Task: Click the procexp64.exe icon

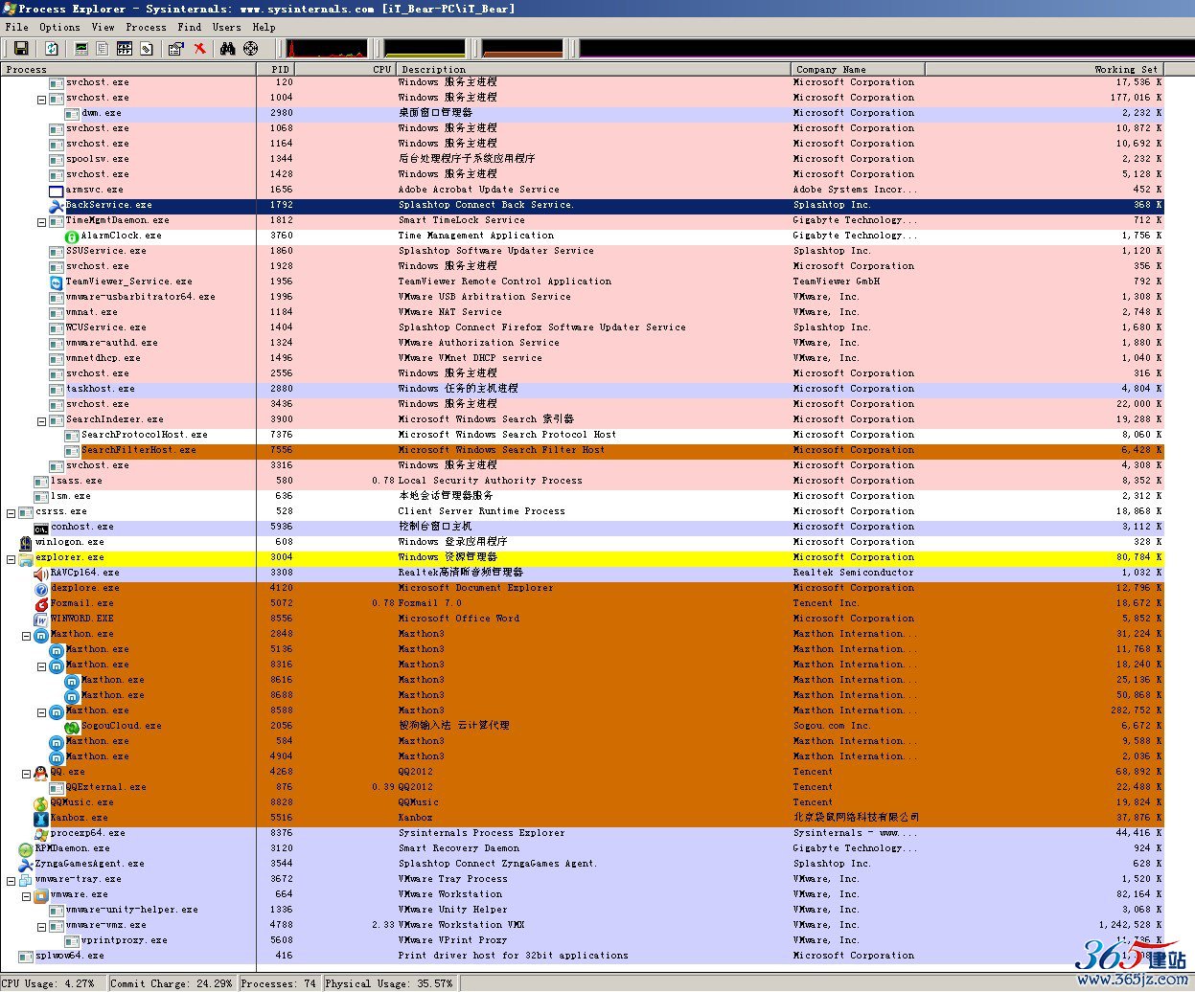Action: click(41, 833)
